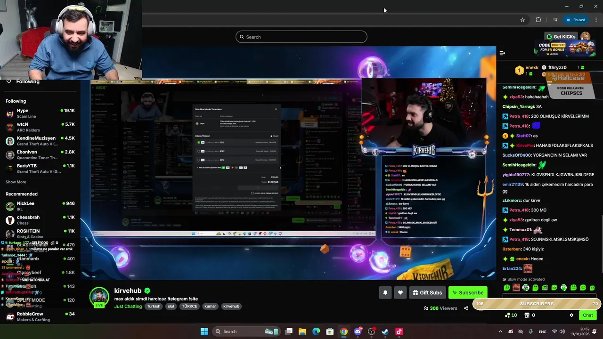
Task: Open the Ebonivon channel in the Following list
Action: click(x=40, y=154)
